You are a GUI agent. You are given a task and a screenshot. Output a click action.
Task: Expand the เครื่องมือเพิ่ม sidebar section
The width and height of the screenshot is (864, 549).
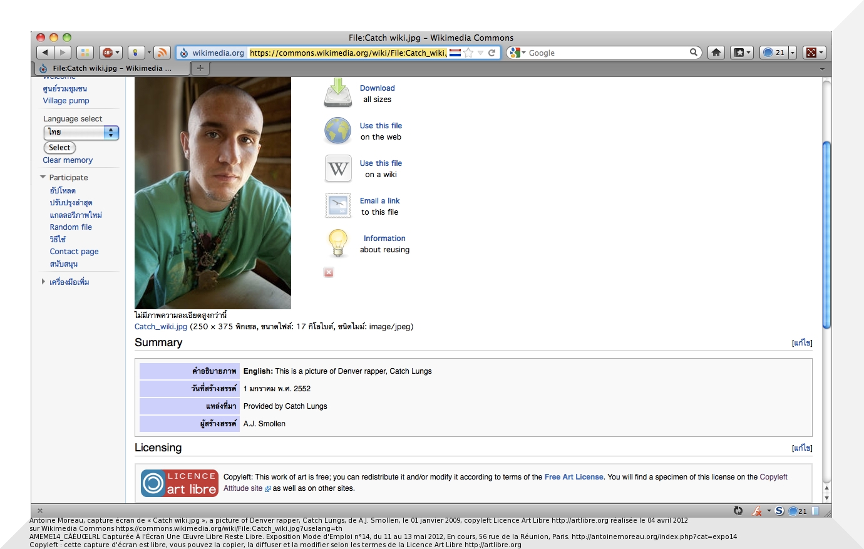pos(43,282)
